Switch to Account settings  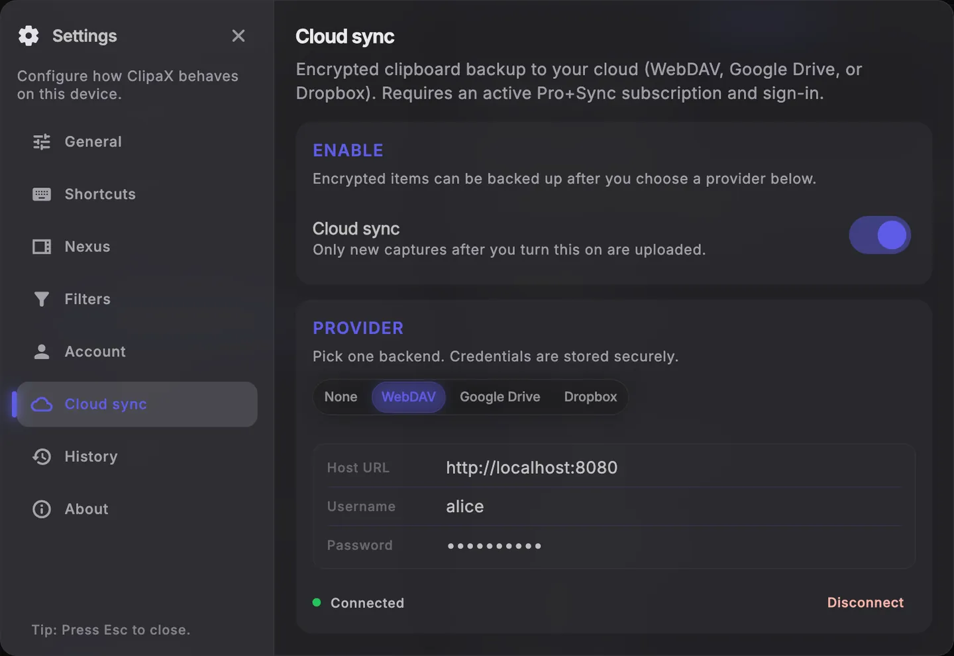(x=137, y=352)
